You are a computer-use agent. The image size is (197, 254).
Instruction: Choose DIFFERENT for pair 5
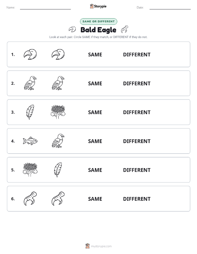pyautogui.click(x=137, y=170)
